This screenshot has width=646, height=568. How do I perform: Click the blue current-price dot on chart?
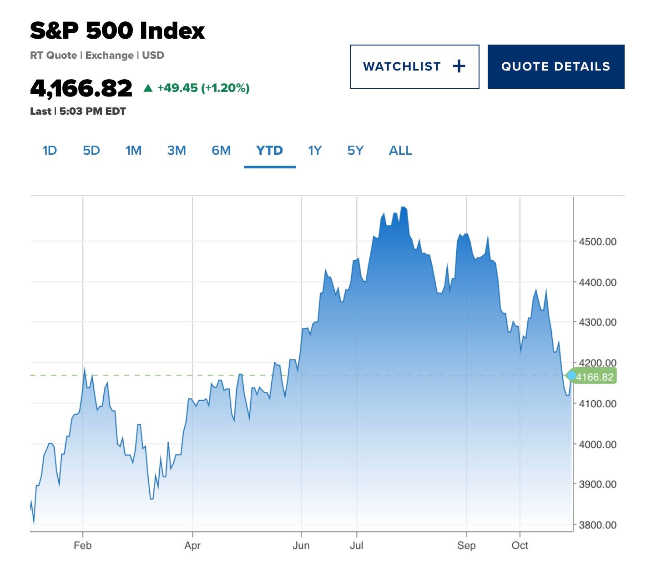(x=571, y=375)
